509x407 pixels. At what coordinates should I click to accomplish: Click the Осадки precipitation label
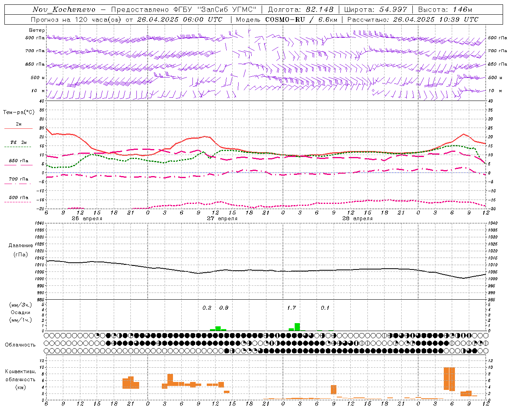(21, 312)
